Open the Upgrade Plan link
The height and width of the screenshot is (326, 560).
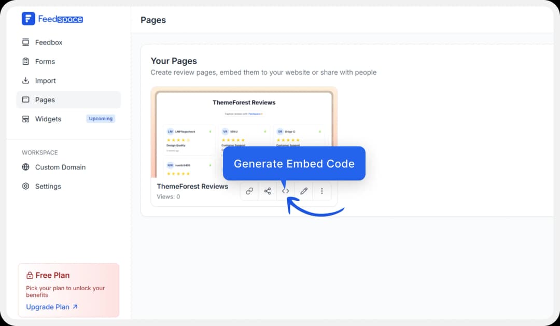(x=48, y=306)
